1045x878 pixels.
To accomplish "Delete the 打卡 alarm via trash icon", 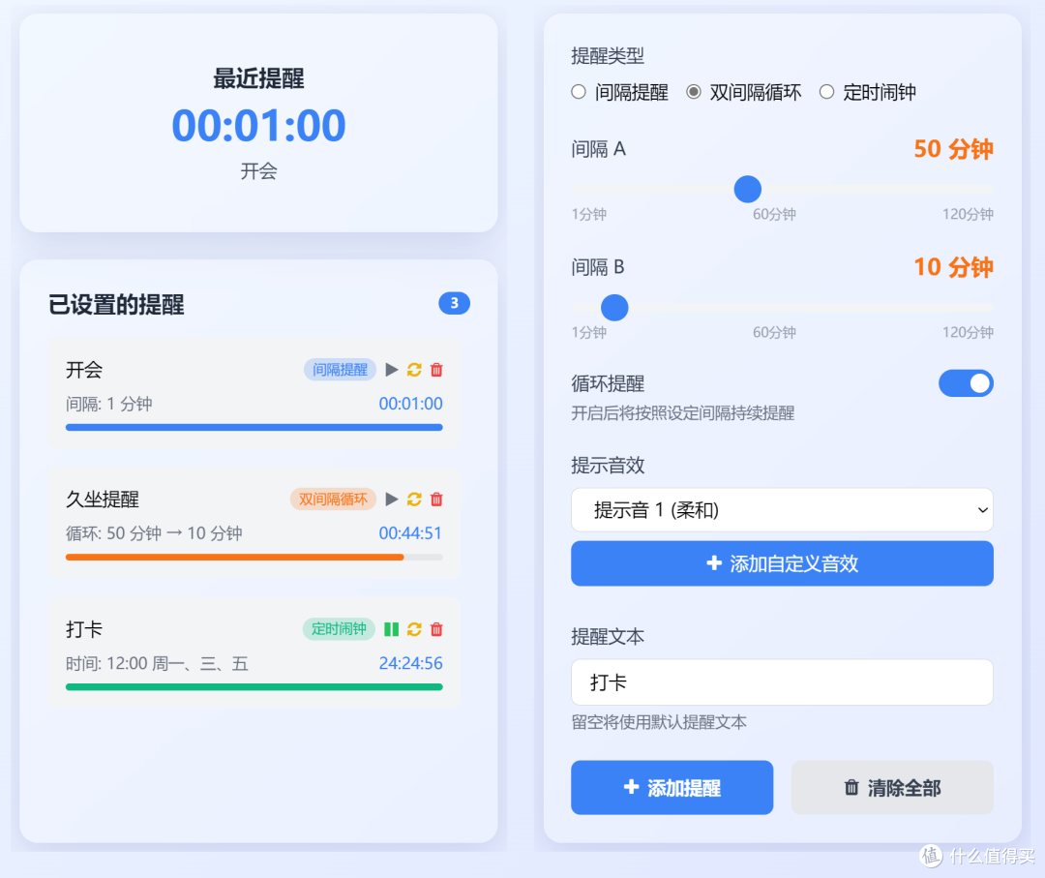I will (x=436, y=628).
